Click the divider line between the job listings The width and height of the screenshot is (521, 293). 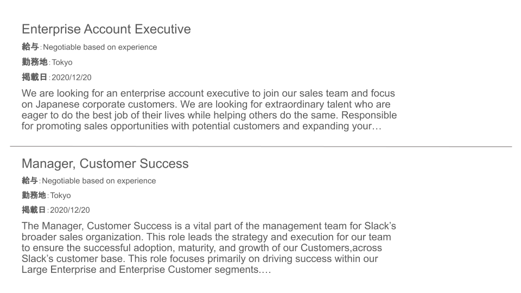[x=261, y=146]
